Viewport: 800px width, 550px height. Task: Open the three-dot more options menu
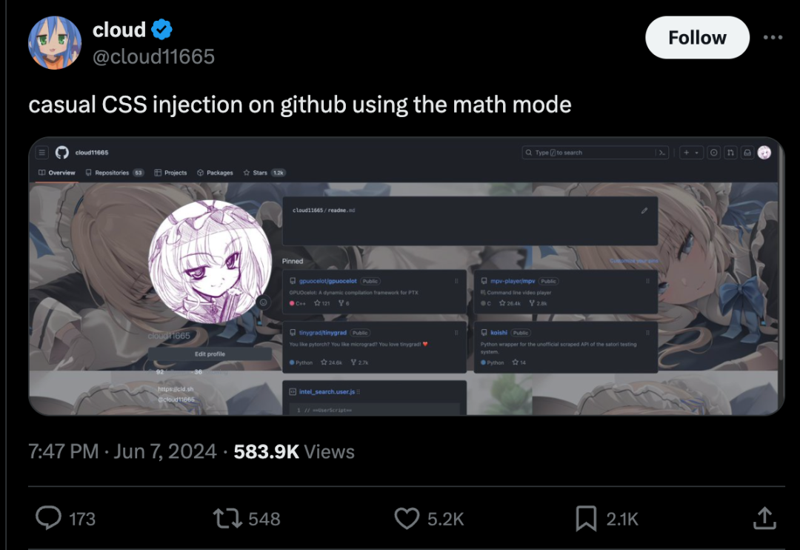(773, 37)
